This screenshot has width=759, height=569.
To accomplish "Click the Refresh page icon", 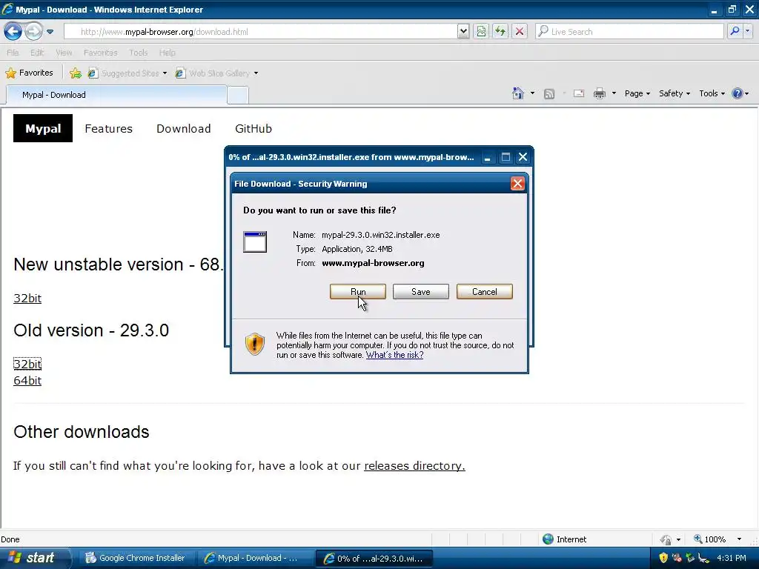I will (x=500, y=31).
